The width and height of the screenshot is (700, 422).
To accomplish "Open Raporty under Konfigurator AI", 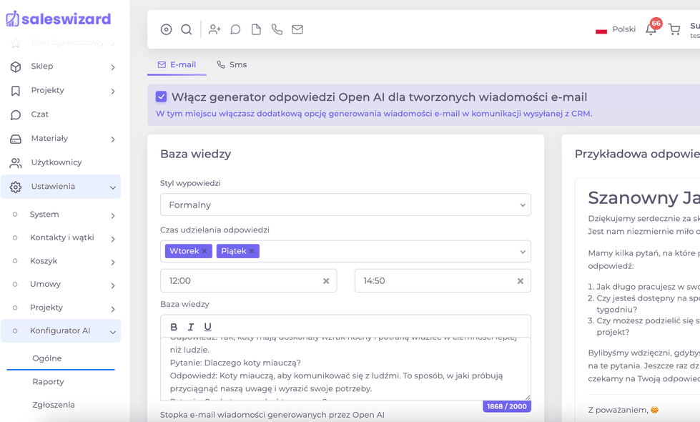I will coord(48,382).
